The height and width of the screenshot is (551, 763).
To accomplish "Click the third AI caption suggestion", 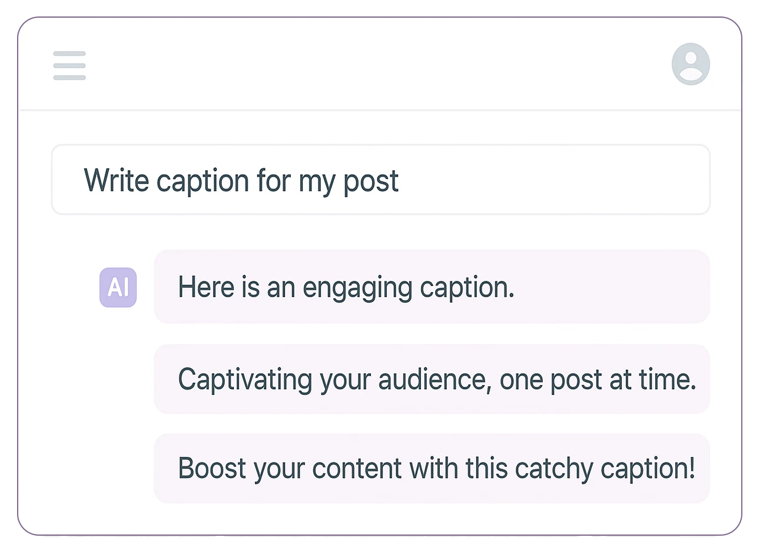I will [x=432, y=469].
